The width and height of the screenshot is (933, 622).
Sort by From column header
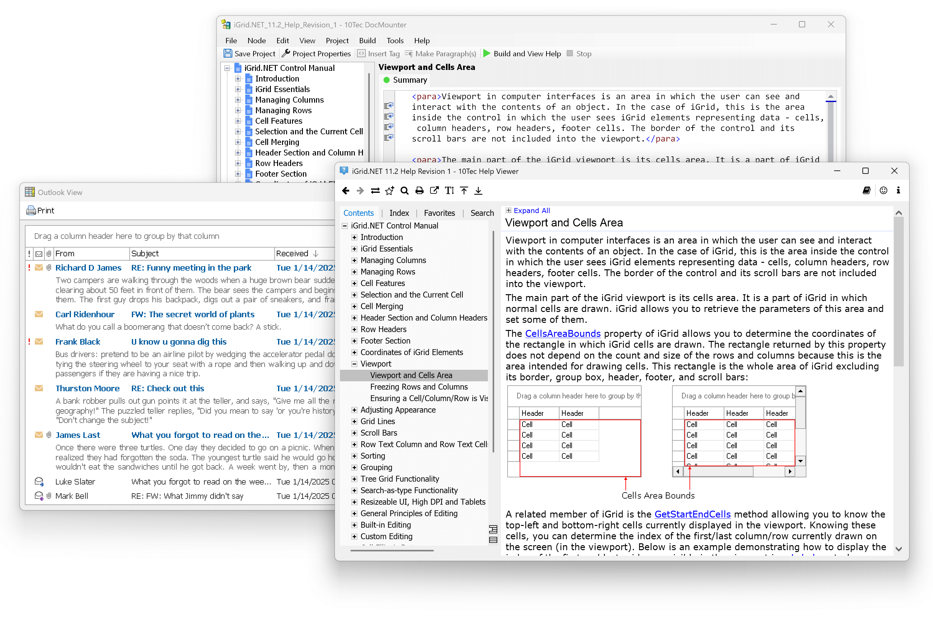point(92,253)
